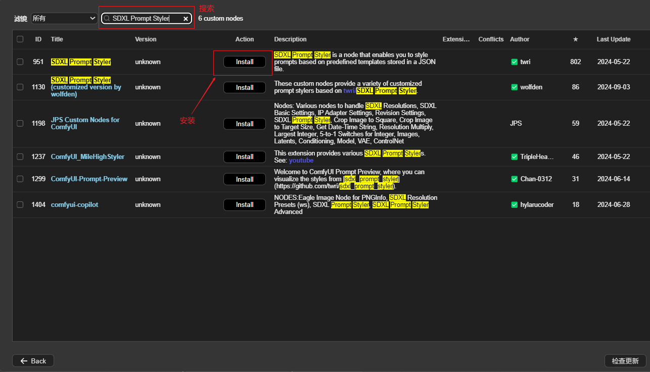
Task: Install comfyui-copilot
Action: [245, 204]
